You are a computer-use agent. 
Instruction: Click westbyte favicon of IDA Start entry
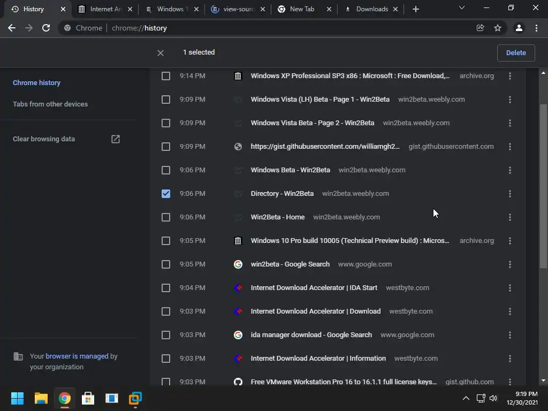pos(238,288)
